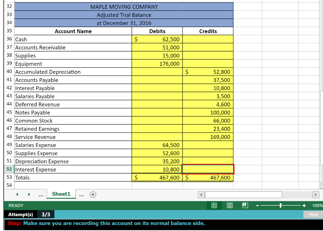Add a new sheet with plus icon
The width and height of the screenshot is (323, 231).
coord(93,194)
